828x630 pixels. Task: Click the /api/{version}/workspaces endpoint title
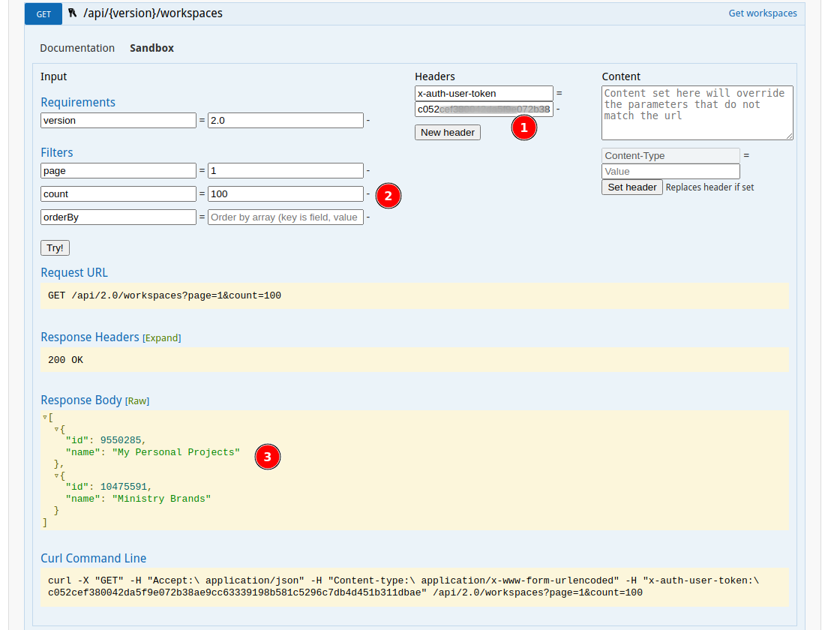(x=153, y=13)
